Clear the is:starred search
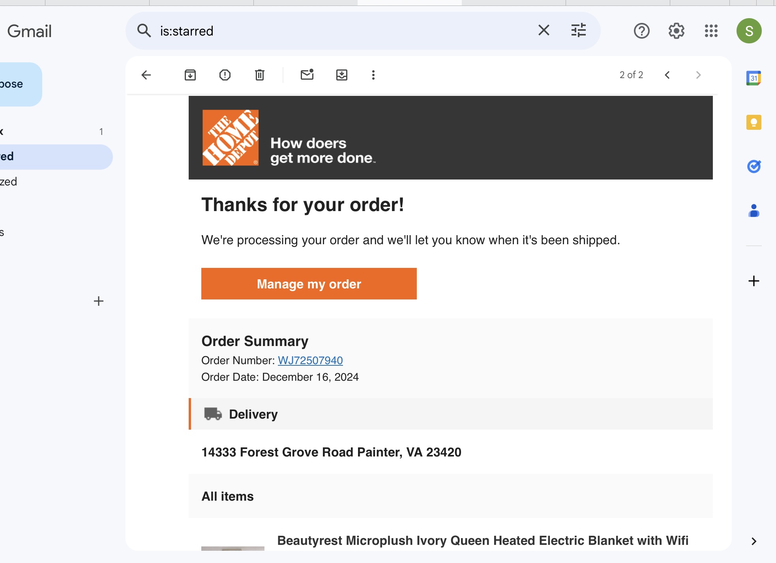Image resolution: width=776 pixels, height=563 pixels. [x=544, y=30]
